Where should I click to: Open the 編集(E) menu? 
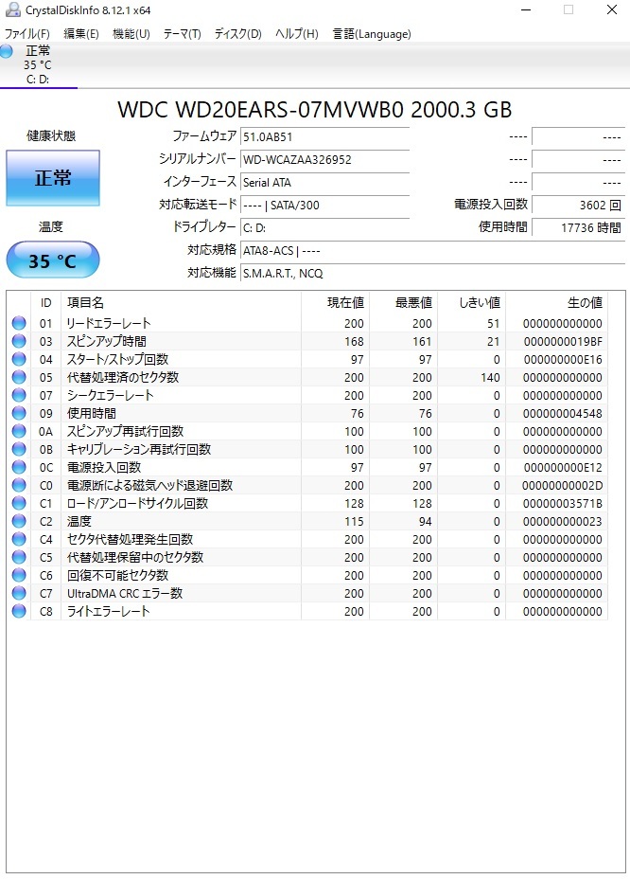81,34
